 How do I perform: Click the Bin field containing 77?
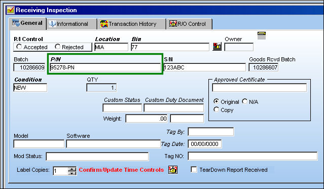(x=170, y=47)
